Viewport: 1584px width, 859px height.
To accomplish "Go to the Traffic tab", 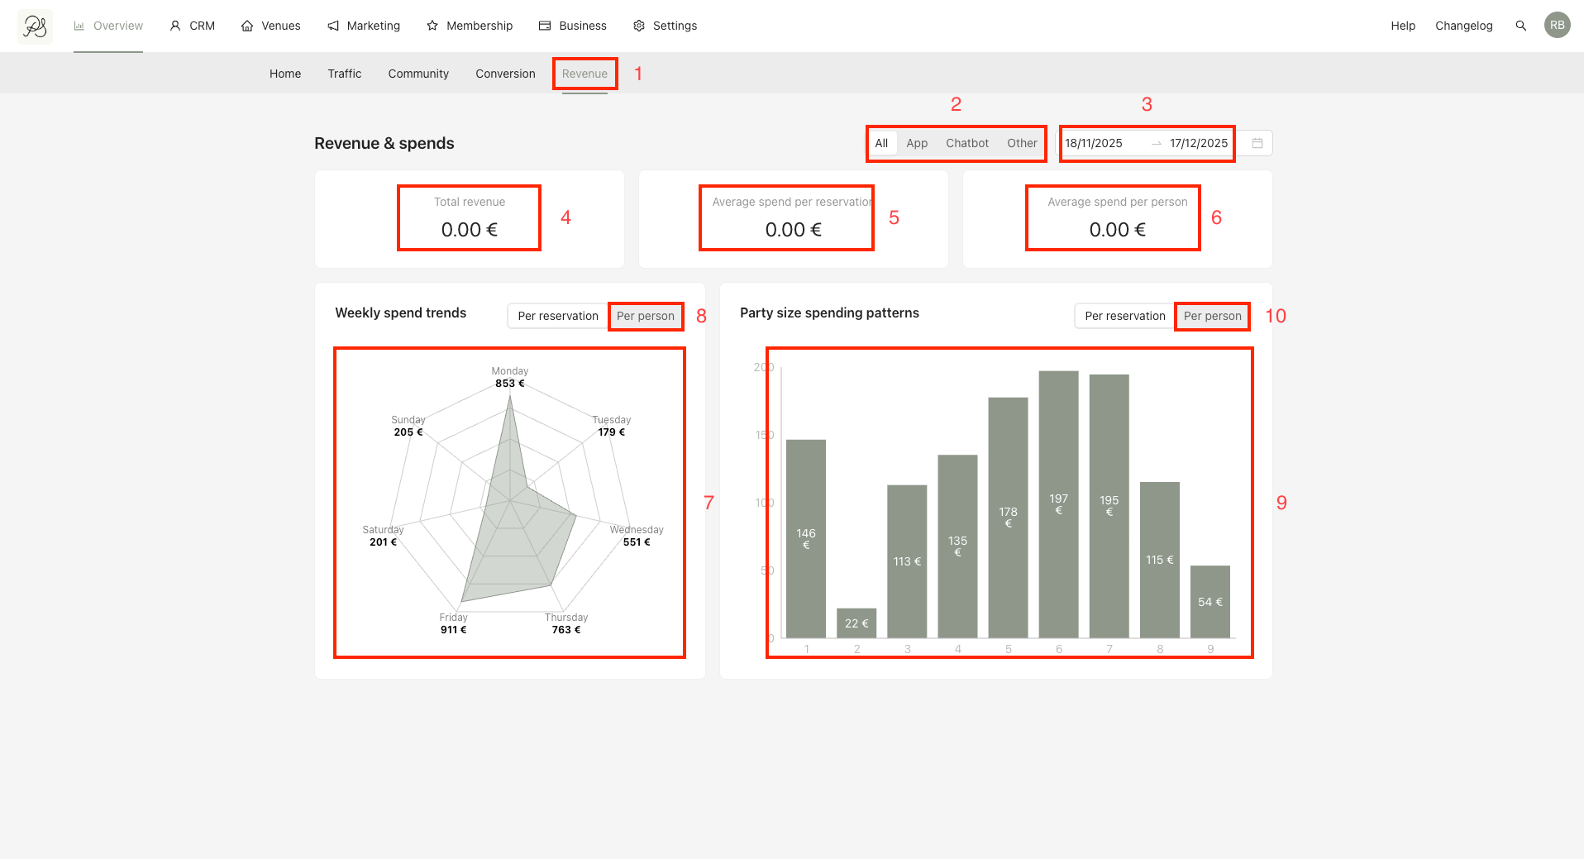I will [344, 74].
